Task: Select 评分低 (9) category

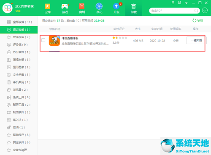Action: click(x=19, y=45)
